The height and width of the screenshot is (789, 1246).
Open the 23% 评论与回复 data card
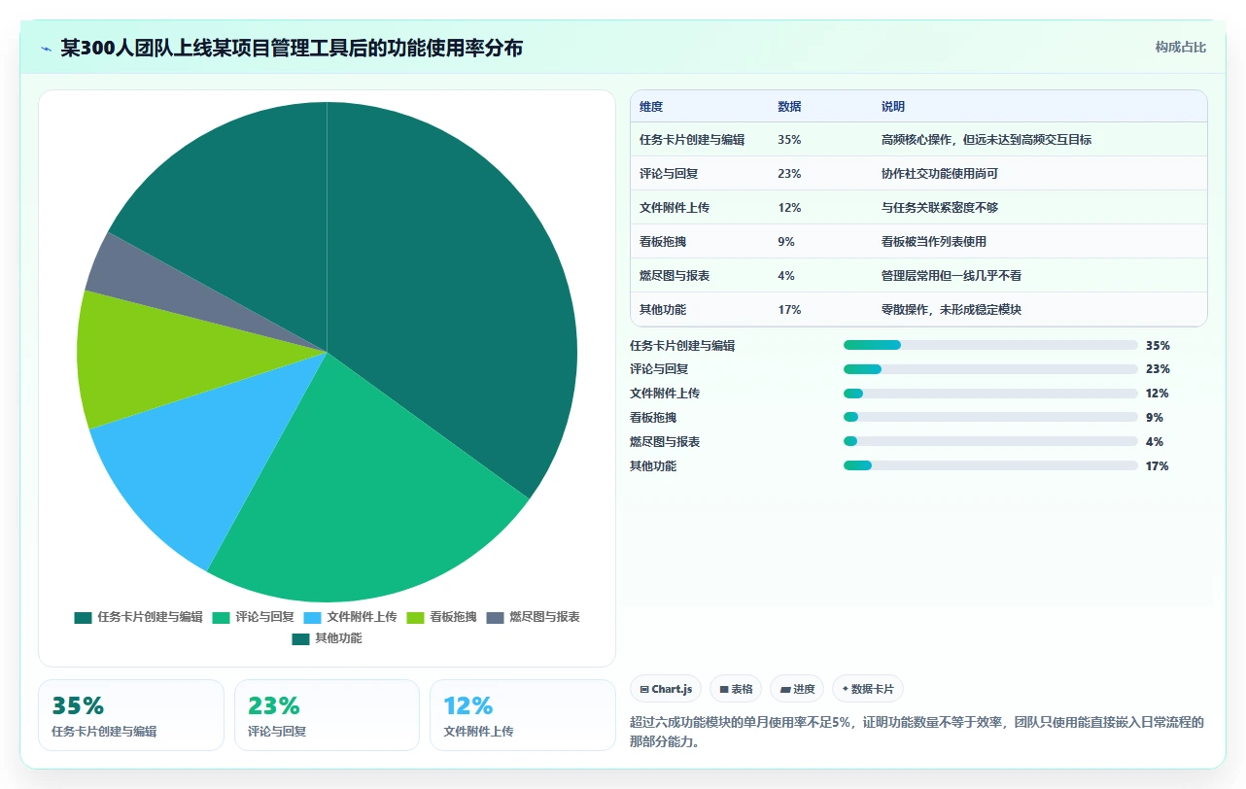click(x=327, y=715)
